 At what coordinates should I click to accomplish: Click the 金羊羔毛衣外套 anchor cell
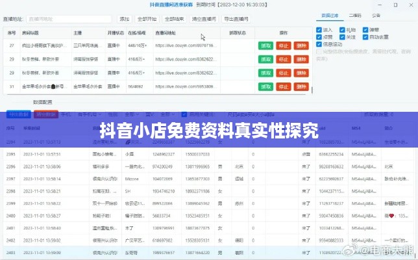(x=88, y=86)
